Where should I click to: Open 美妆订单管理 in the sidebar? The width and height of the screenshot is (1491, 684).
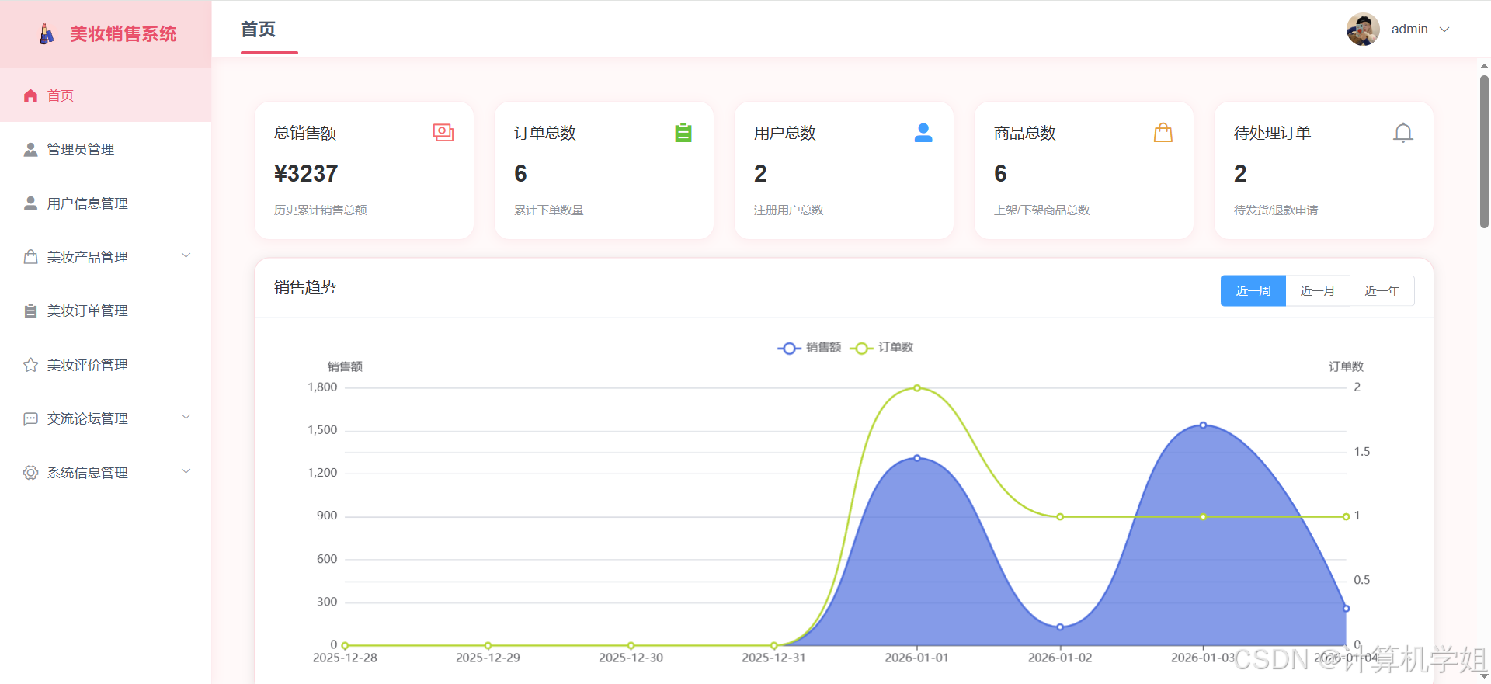[x=106, y=311]
